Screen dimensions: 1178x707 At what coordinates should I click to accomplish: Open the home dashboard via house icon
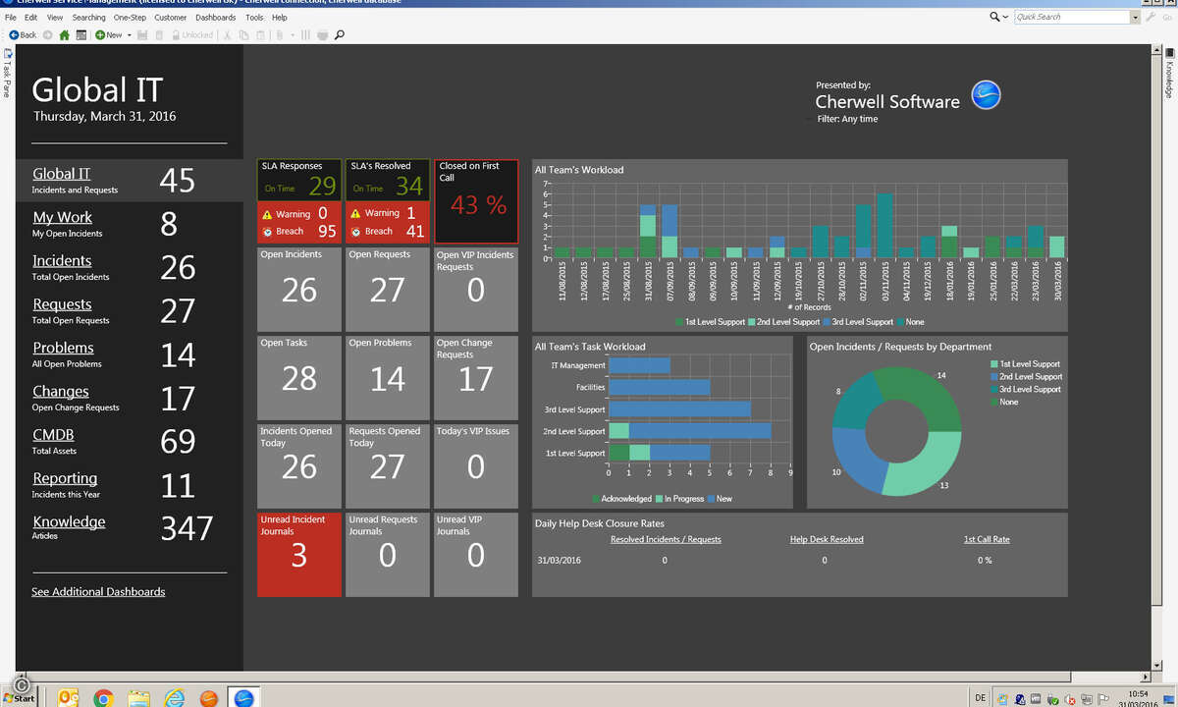(x=64, y=34)
